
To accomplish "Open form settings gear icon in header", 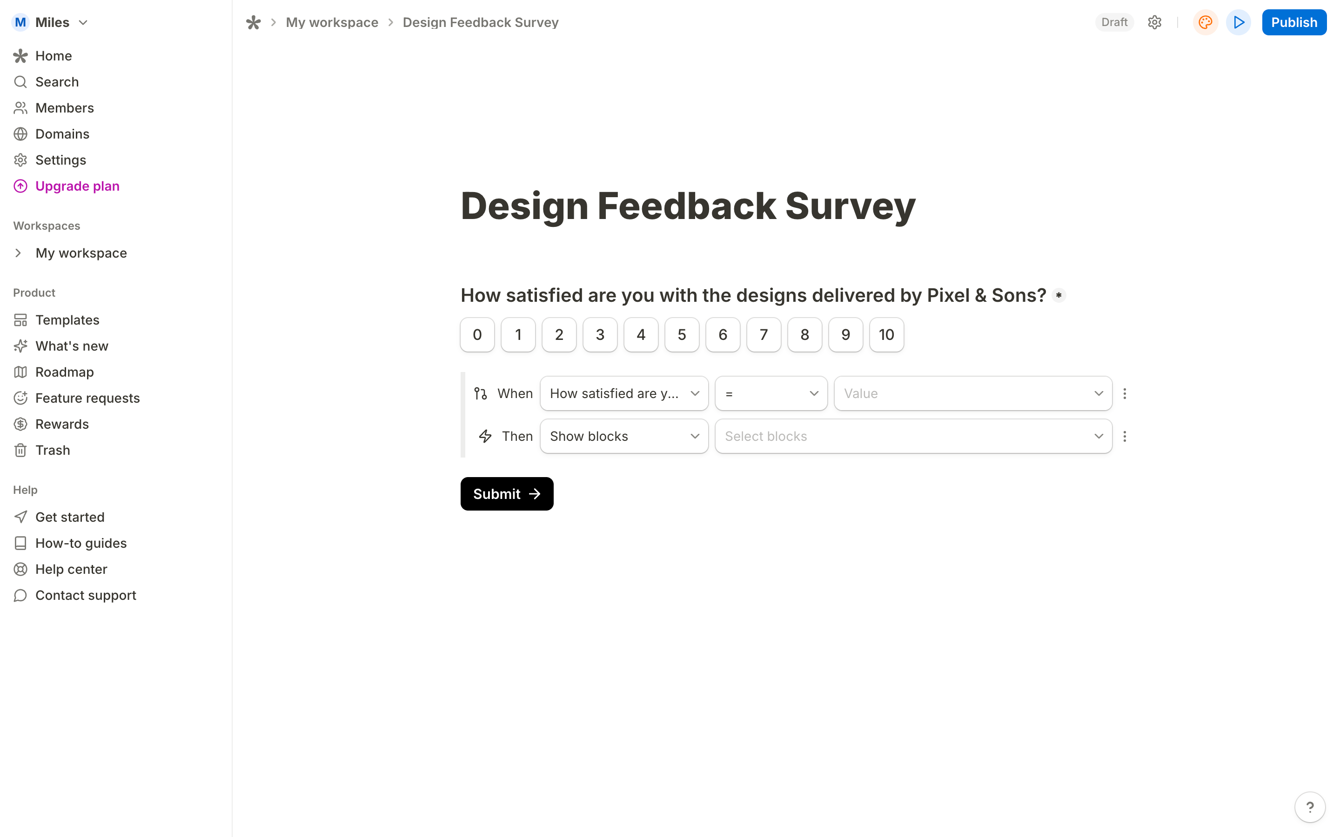I will point(1154,22).
